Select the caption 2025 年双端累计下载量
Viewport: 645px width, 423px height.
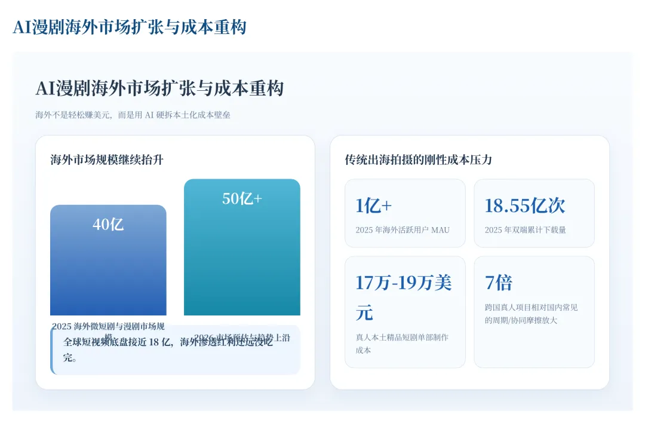point(526,230)
